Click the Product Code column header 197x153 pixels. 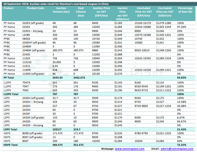tap(36, 8)
